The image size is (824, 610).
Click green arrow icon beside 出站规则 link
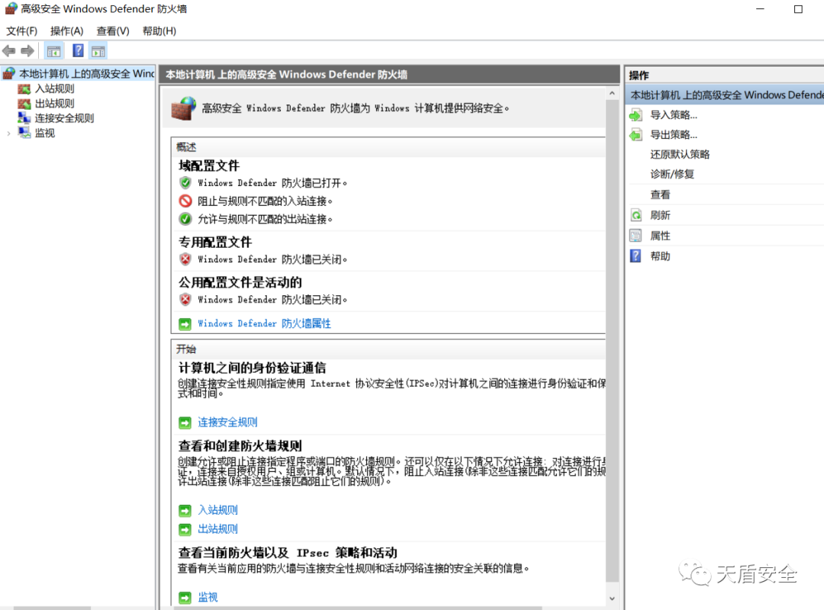coord(185,529)
